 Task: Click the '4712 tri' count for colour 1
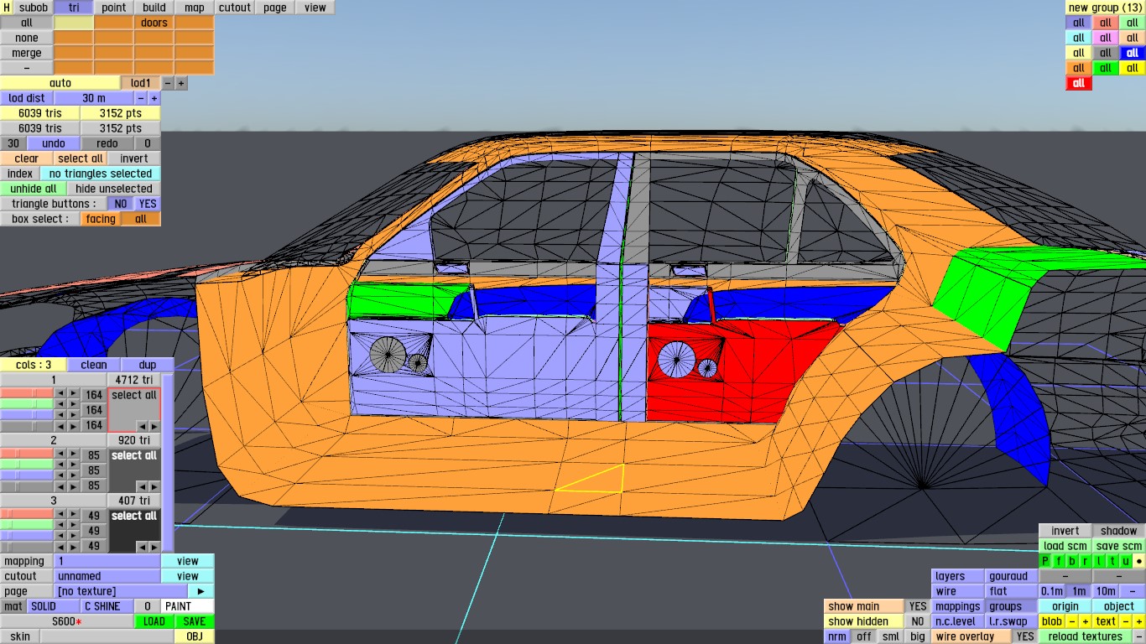(134, 380)
